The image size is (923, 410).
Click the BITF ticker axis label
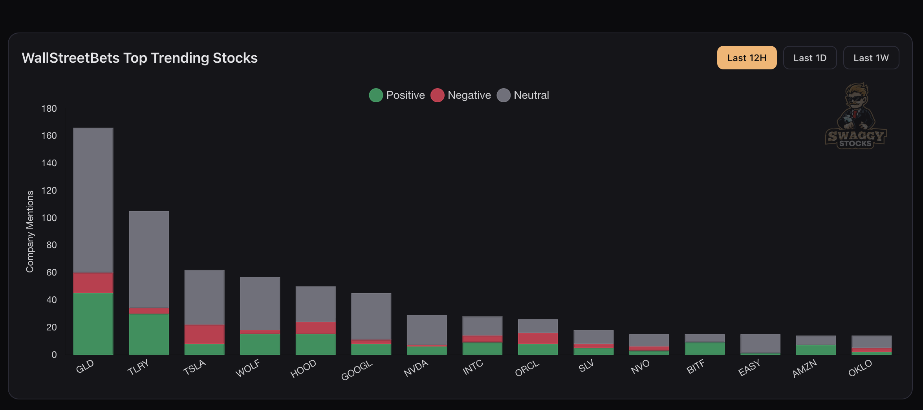tap(696, 367)
